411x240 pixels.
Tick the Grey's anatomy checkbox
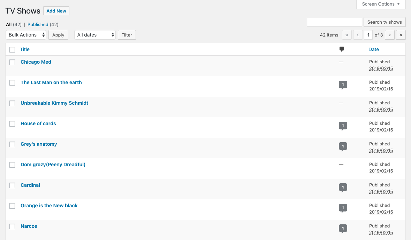(x=12, y=144)
